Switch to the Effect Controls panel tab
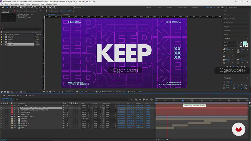The image size is (251, 141). (x=26, y=11)
